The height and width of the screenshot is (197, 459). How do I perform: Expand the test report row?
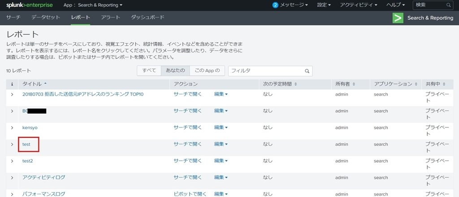click(x=12, y=144)
